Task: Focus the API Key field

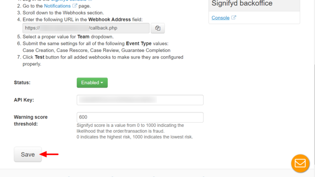Action: [140, 100]
